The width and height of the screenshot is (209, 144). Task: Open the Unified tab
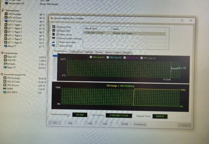(x=117, y=53)
